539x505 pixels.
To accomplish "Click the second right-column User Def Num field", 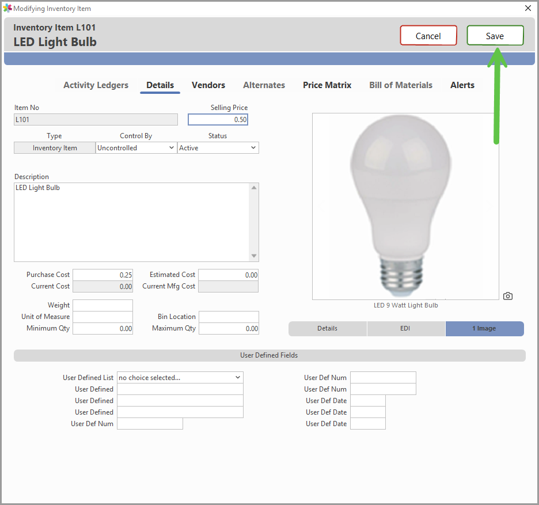I will [x=384, y=389].
